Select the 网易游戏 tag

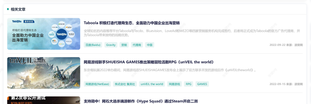pos(174,84)
